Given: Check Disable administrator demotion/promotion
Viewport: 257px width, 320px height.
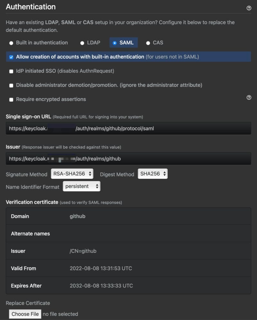Looking at the screenshot, I should pos(11,85).
